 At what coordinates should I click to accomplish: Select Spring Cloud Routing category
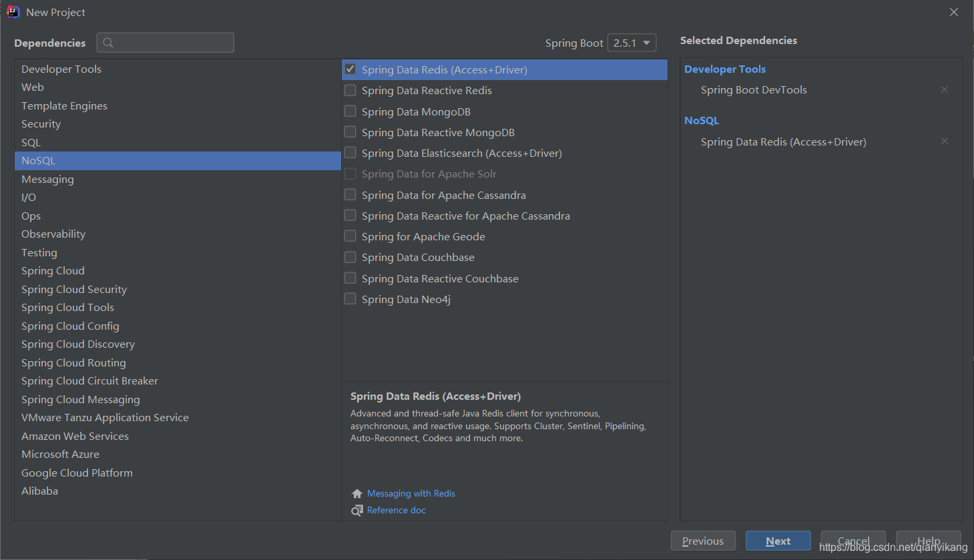178,362
